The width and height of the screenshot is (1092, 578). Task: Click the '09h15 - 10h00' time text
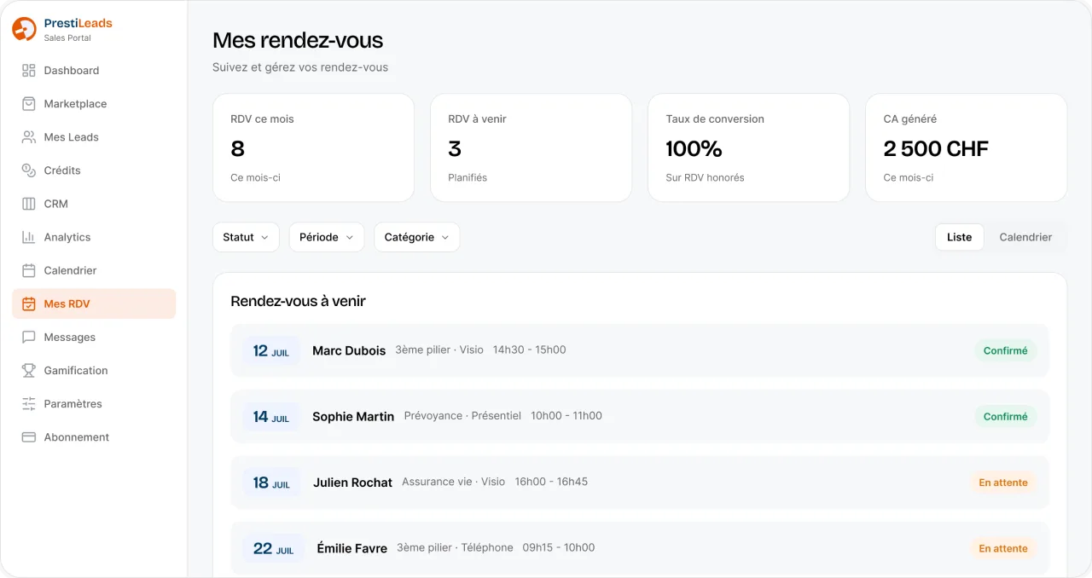tap(559, 547)
